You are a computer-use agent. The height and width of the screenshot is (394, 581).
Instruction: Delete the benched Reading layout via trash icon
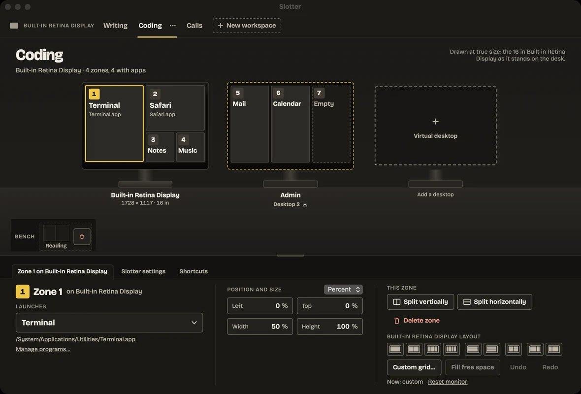(82, 236)
